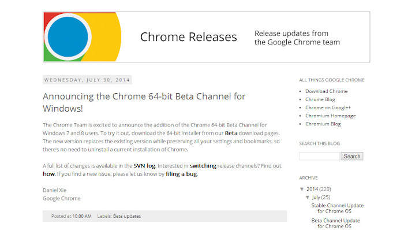Click the Chrome logo in the header banner

point(83,37)
